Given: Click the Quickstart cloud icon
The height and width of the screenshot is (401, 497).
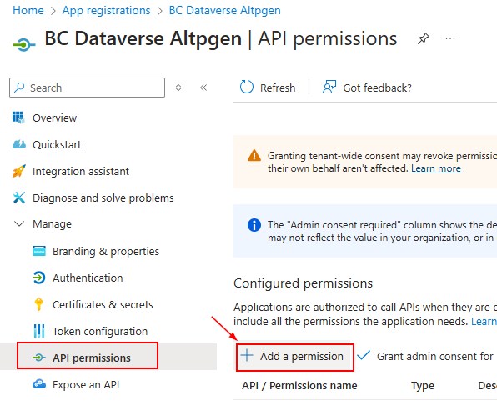Looking at the screenshot, I should [x=19, y=144].
